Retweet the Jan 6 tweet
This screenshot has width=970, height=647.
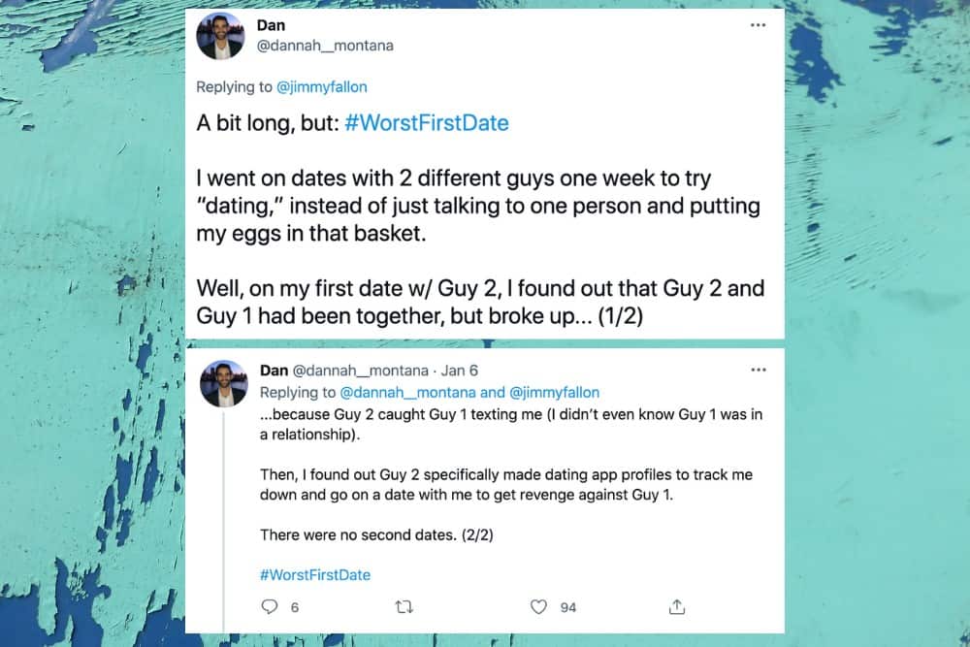pyautogui.click(x=405, y=606)
